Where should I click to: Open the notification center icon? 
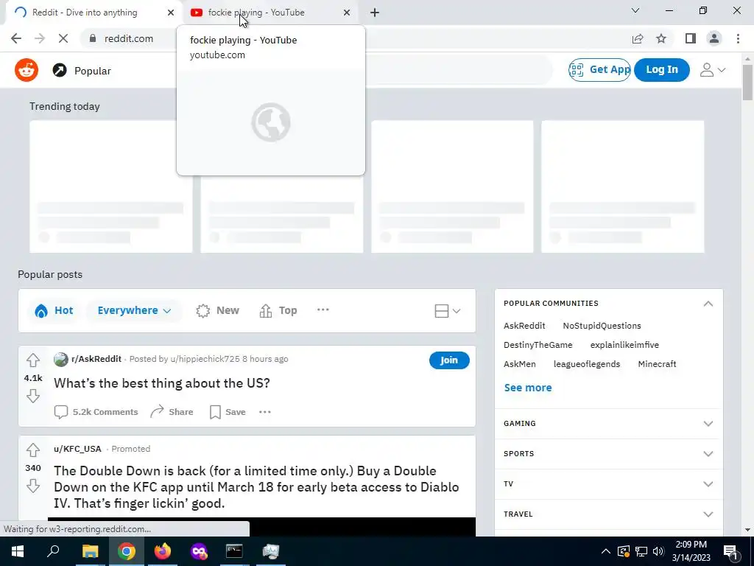[x=730, y=551]
